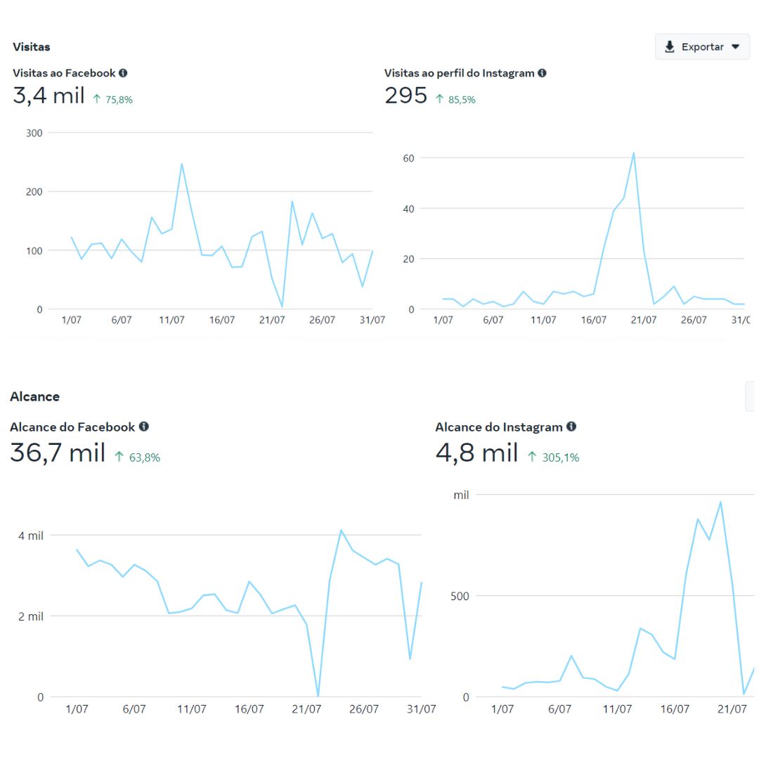The height and width of the screenshot is (759, 759).
Task: Select the Alcance section heading
Action: 35,396
